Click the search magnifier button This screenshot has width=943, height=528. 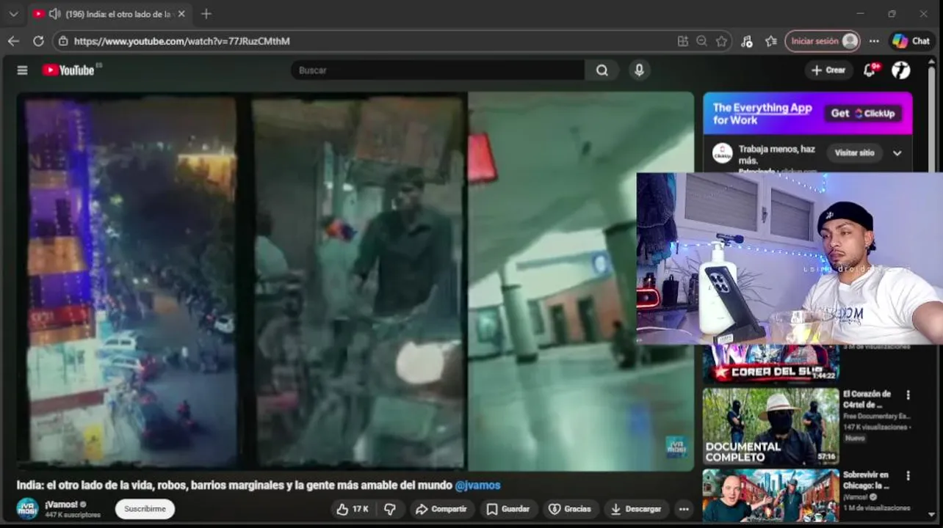pos(602,70)
